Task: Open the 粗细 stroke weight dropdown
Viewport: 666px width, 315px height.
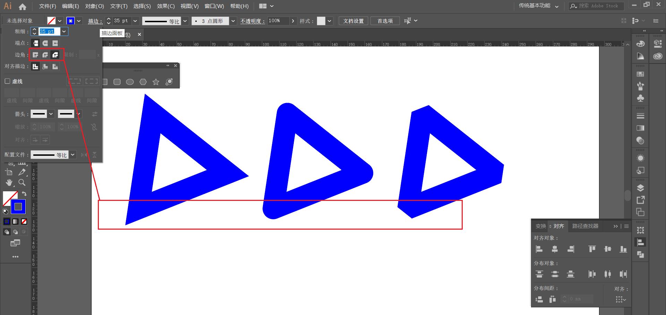Action: click(x=64, y=32)
